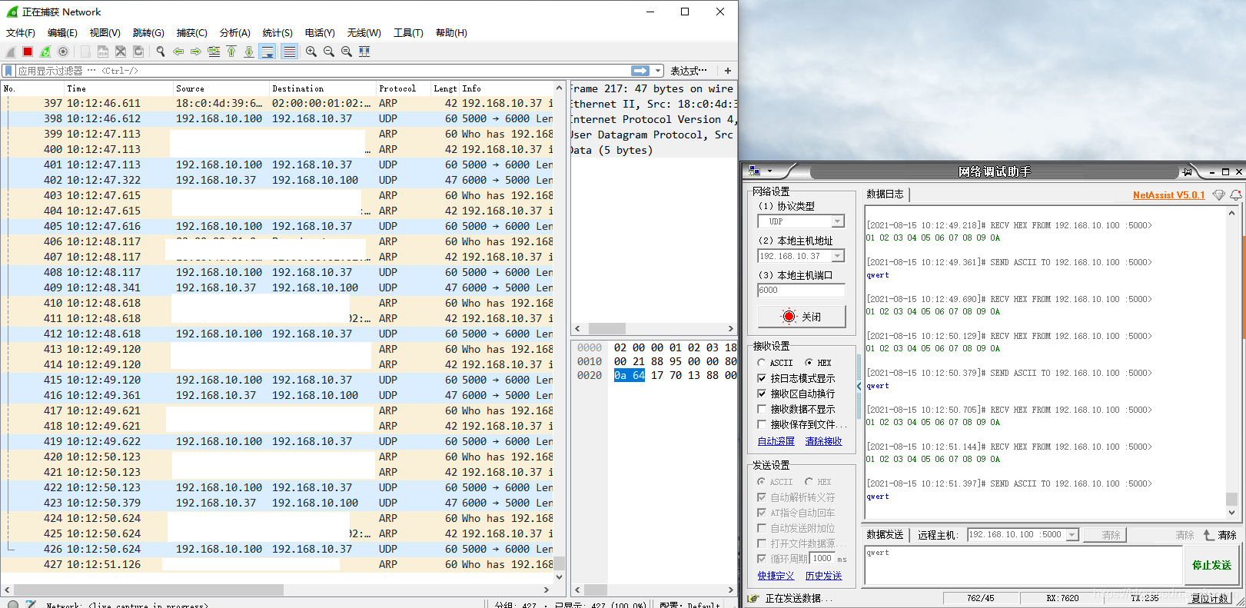Toggle auto-scroll during live capture icon
1246x608 pixels.
pyautogui.click(x=267, y=51)
